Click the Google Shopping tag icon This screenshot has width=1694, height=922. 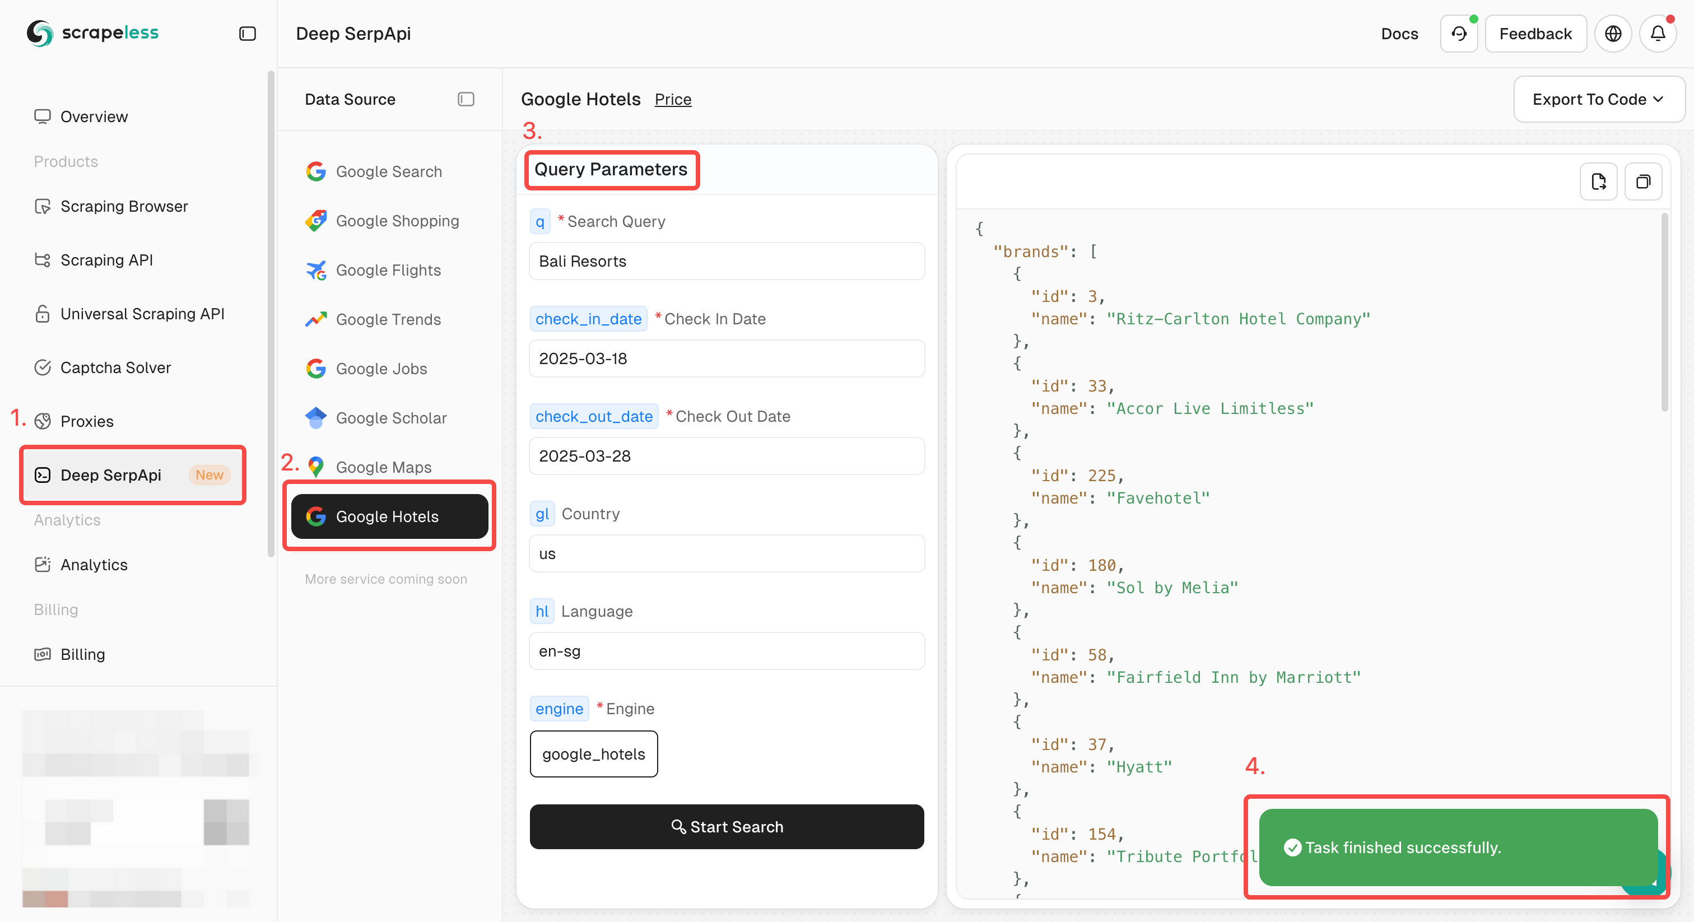point(315,221)
